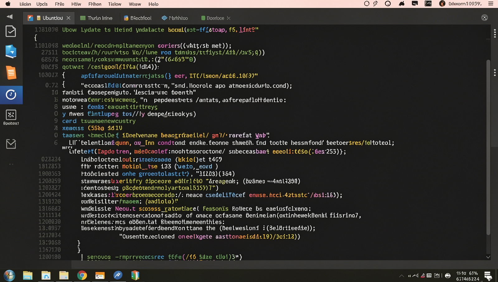Open the Boıobsıa7 sidebar icon

click(11, 117)
